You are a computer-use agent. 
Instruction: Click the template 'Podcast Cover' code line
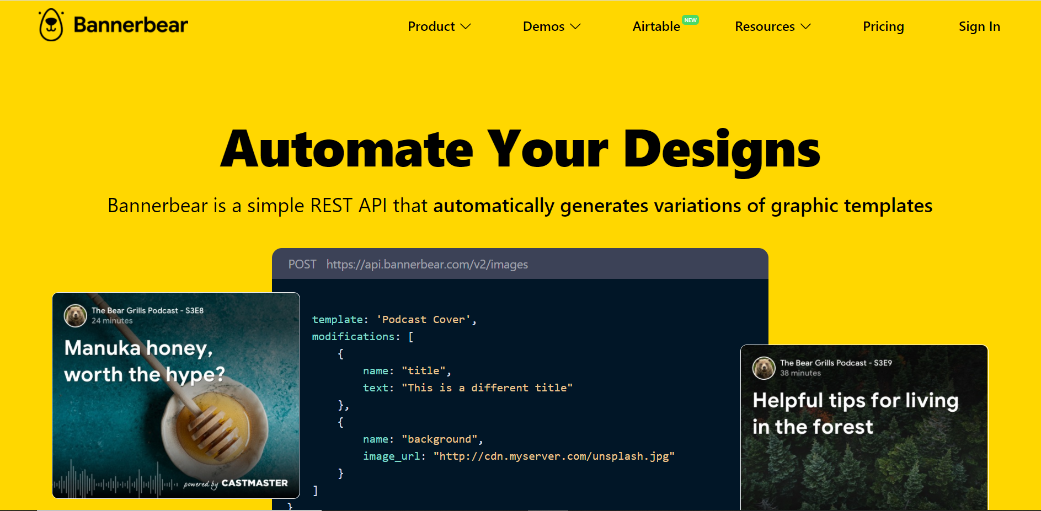(x=394, y=320)
